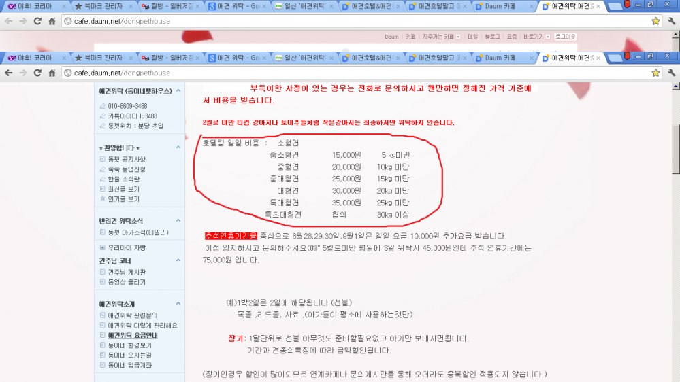The image size is (680, 382).
Task: Click the front window's scrollbar up arrow
Action: point(676,86)
